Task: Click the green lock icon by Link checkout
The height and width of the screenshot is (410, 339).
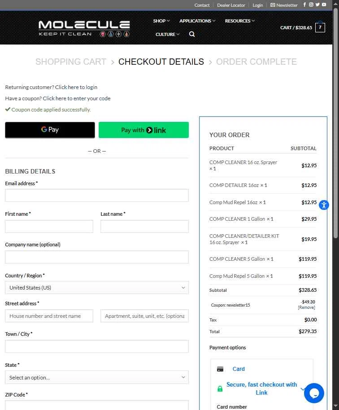Action: tap(220, 388)
